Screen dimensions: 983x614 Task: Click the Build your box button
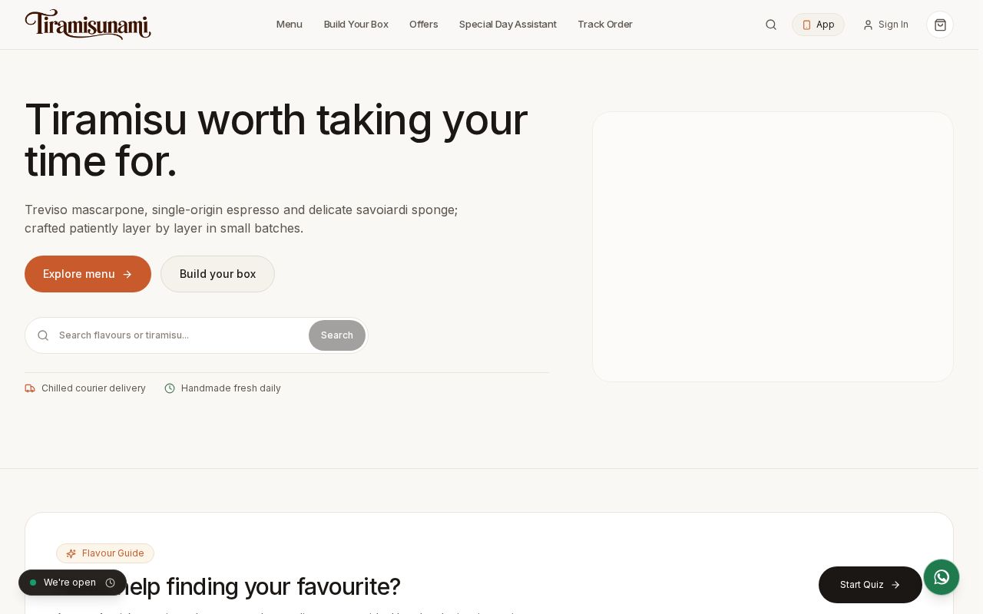coord(217,274)
